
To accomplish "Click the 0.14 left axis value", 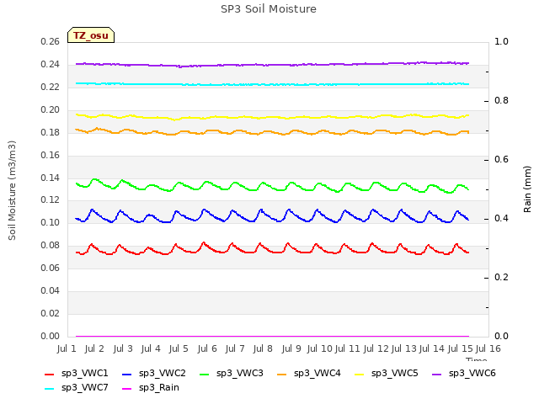I will [51, 178].
